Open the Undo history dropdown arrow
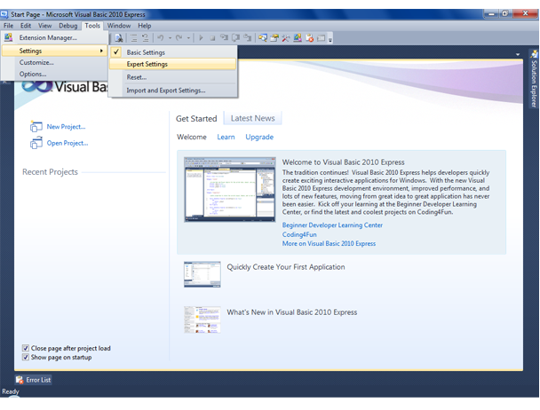This screenshot has height=410, width=540. coord(170,38)
